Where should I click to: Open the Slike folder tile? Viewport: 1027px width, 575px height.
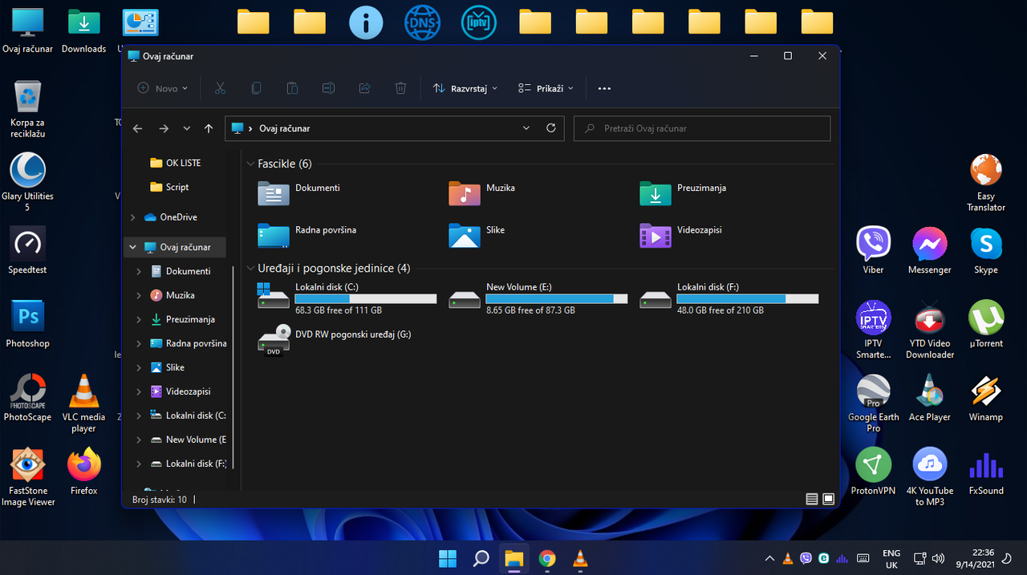point(477,234)
